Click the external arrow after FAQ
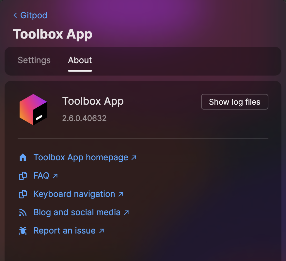The width and height of the screenshot is (286, 261). pos(55,176)
